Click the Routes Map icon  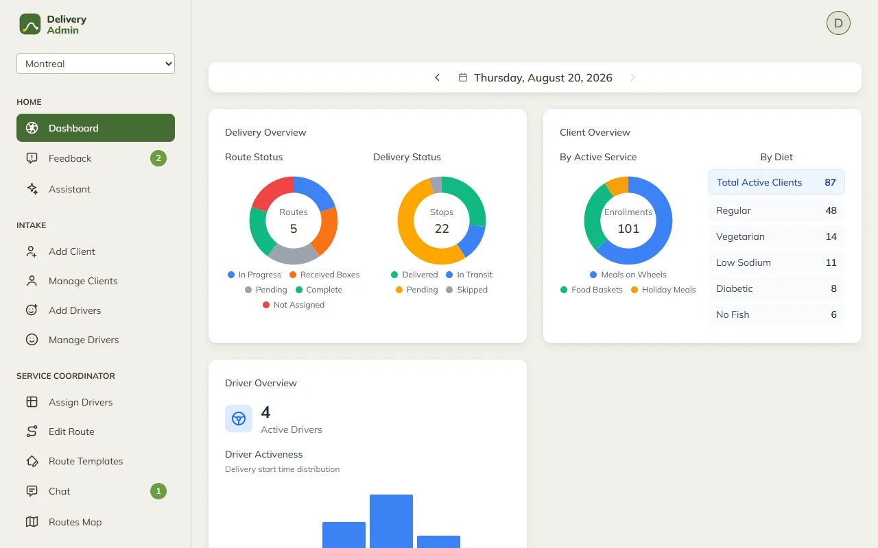click(x=32, y=522)
